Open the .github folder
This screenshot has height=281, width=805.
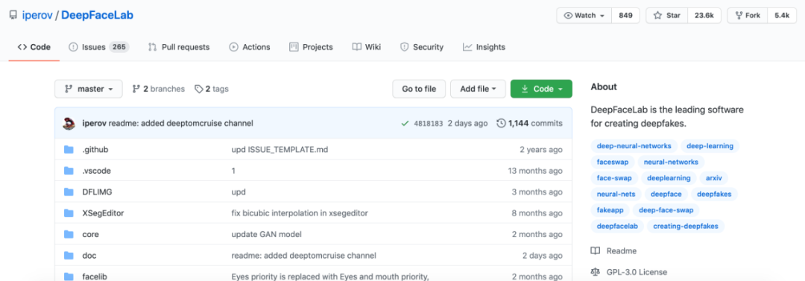click(x=95, y=150)
